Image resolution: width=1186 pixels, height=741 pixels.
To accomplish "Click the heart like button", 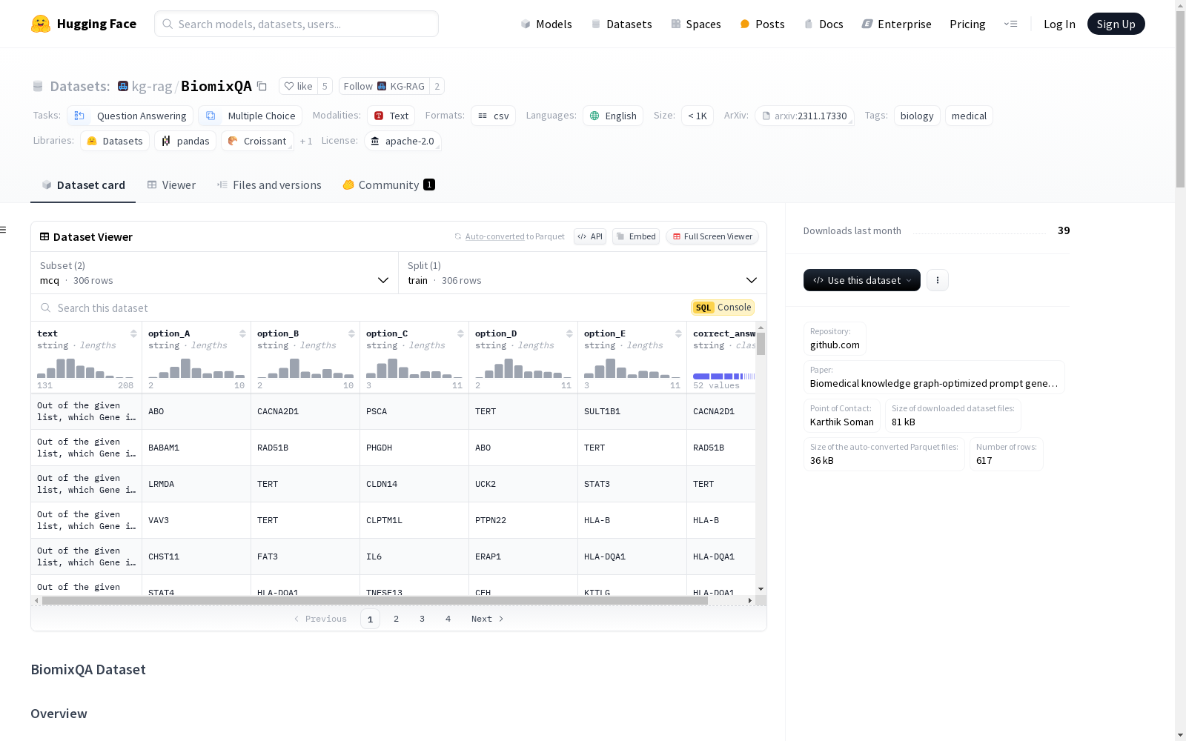I will click(x=298, y=86).
